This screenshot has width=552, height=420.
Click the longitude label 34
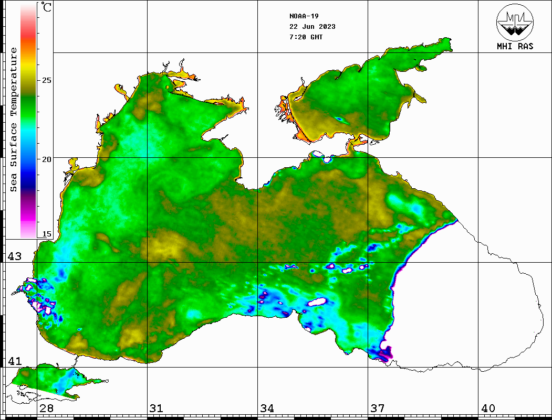point(267,408)
